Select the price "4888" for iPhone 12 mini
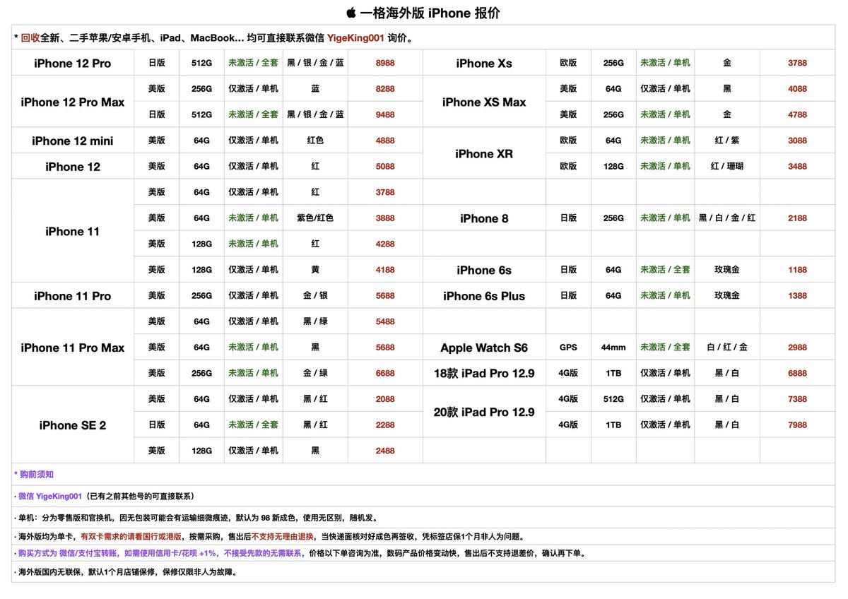 [x=385, y=141]
